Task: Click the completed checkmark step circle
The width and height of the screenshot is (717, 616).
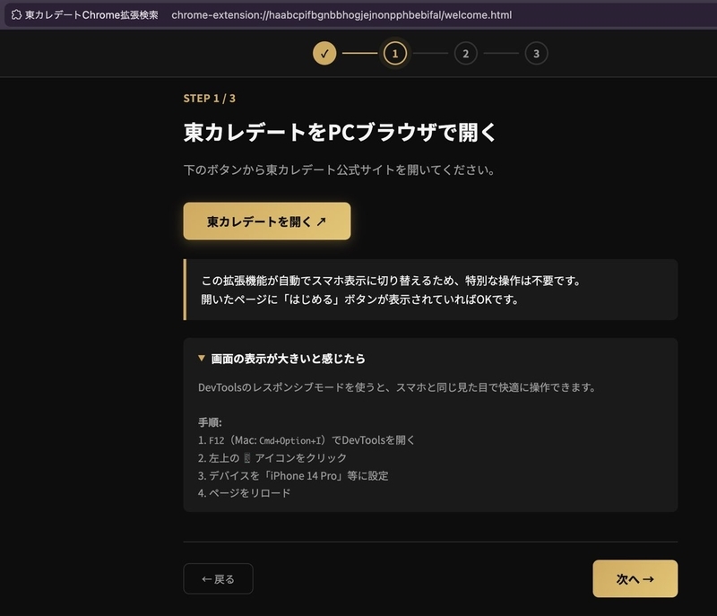Action: (324, 54)
